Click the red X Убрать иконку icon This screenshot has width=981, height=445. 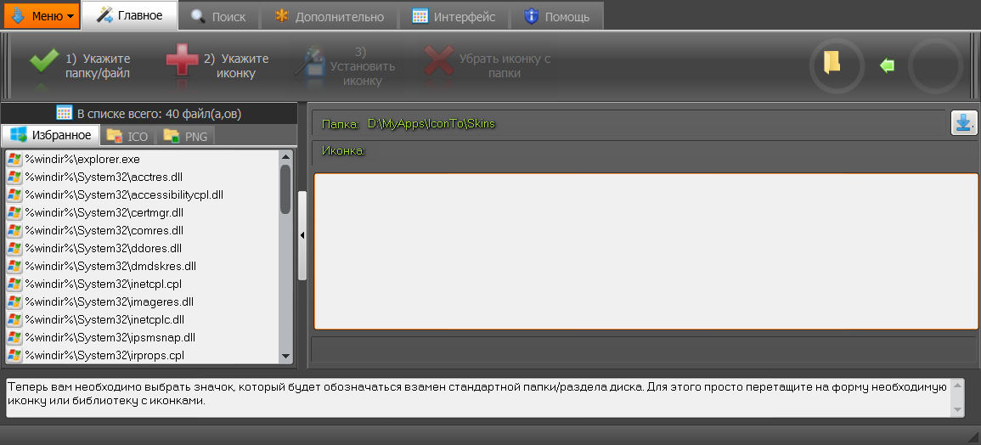438,61
